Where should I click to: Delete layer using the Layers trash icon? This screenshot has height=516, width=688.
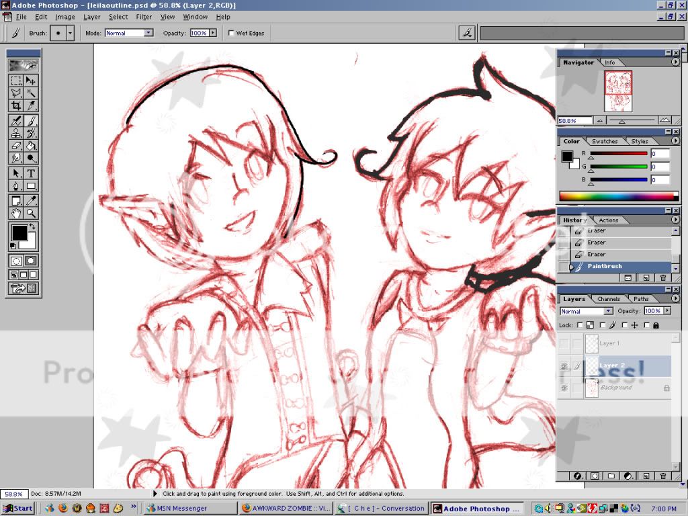point(663,476)
